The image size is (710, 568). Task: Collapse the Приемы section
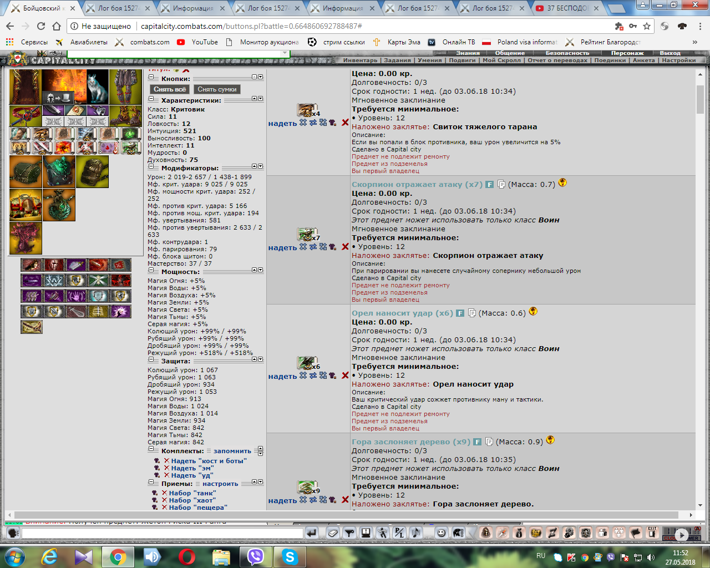pos(151,483)
